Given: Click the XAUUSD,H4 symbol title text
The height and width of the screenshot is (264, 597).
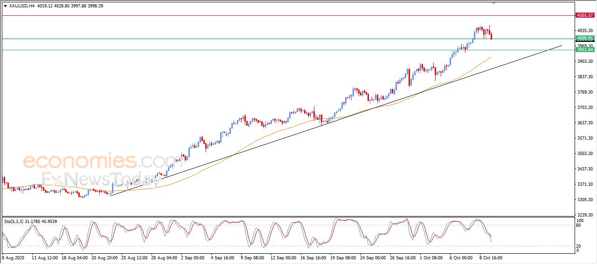Looking at the screenshot, I should 21,6.
